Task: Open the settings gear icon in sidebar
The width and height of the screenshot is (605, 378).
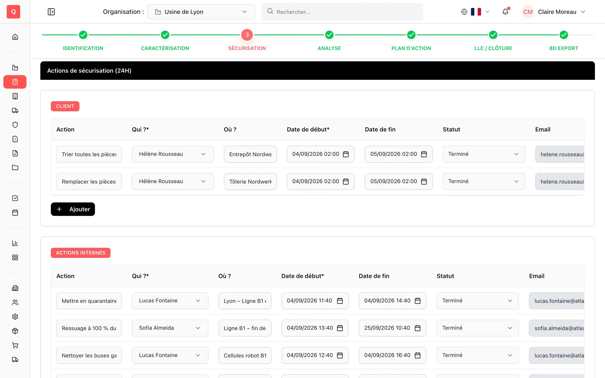Action: coord(15,317)
